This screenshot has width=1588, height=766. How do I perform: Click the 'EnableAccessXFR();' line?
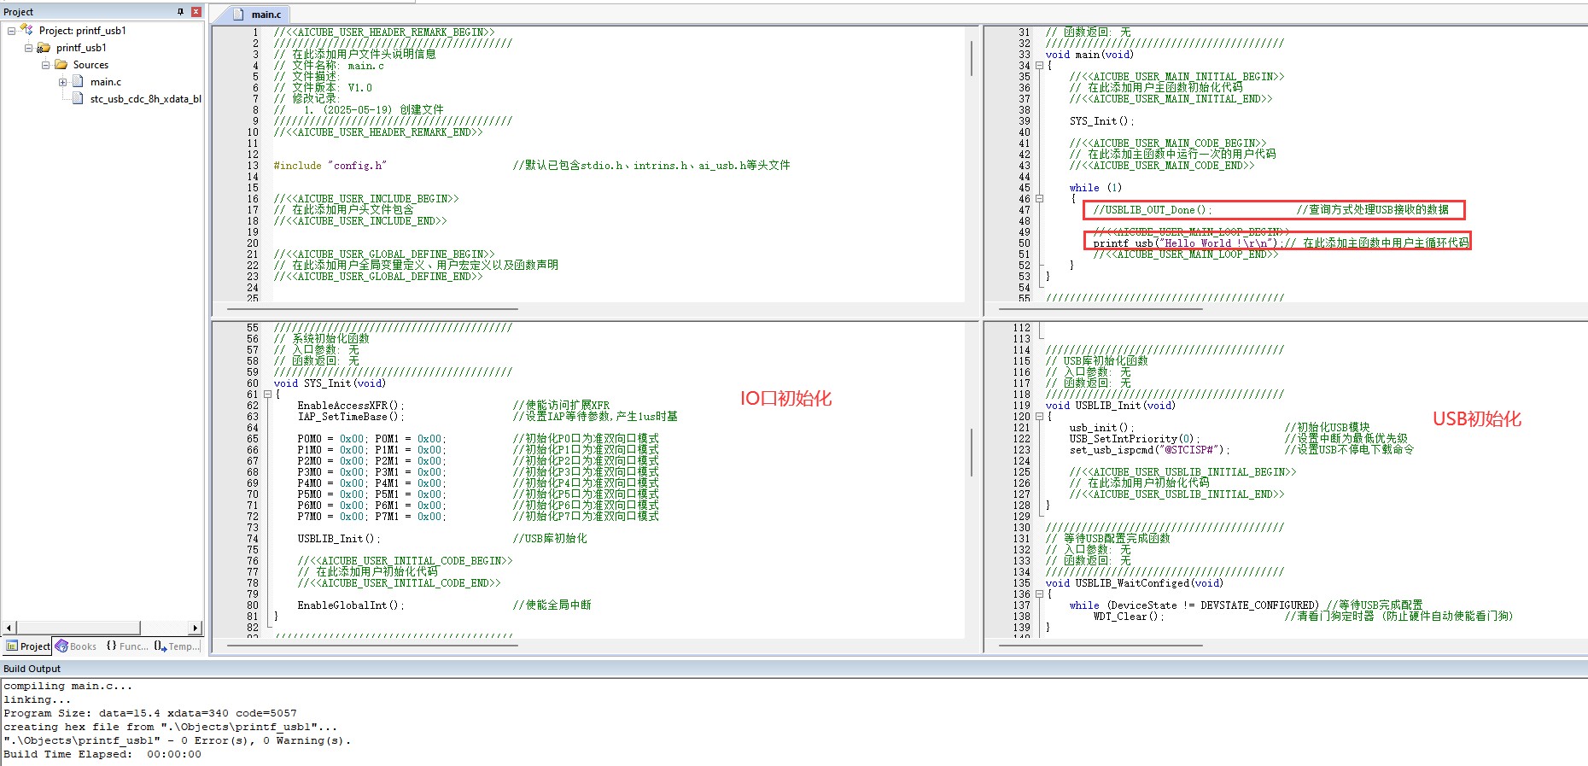coord(351,406)
